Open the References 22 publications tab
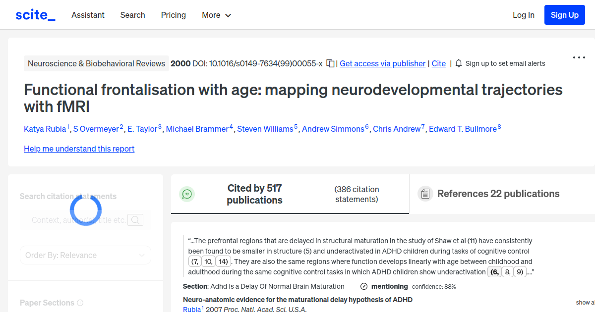This screenshot has height=312, width=595. click(x=498, y=194)
